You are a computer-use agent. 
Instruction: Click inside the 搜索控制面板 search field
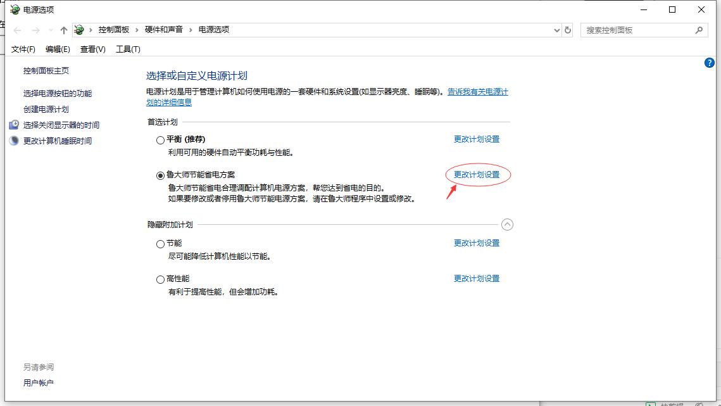pyautogui.click(x=633, y=30)
